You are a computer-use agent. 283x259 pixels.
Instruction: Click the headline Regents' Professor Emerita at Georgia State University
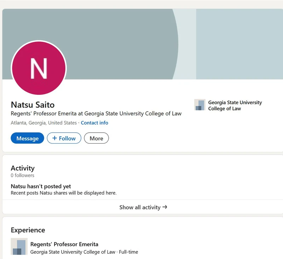(96, 114)
